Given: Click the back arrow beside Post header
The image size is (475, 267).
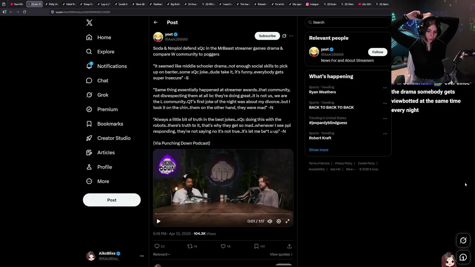Looking at the screenshot, I should point(155,22).
